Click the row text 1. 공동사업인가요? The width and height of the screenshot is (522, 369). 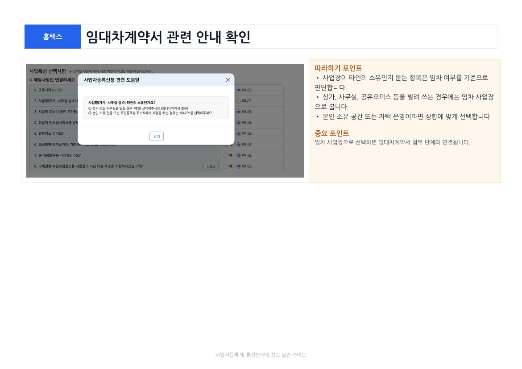click(x=48, y=90)
